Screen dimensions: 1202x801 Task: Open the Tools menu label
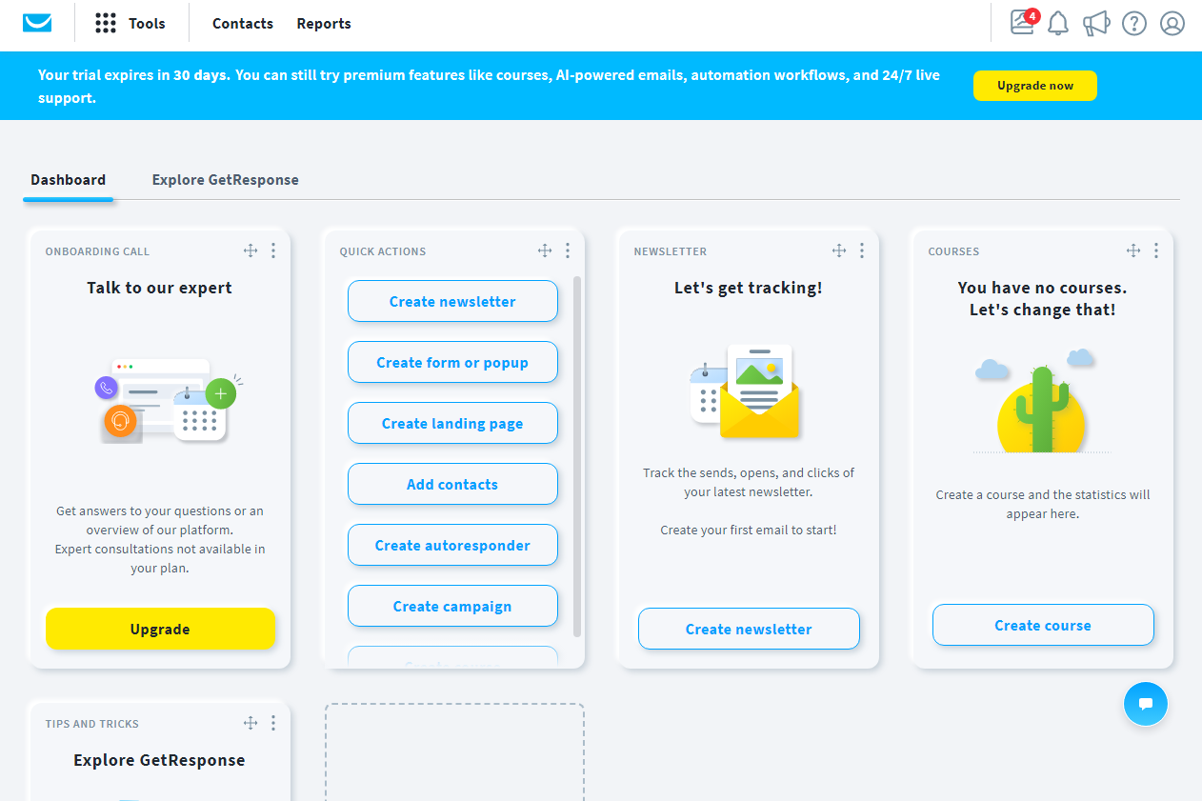[147, 24]
